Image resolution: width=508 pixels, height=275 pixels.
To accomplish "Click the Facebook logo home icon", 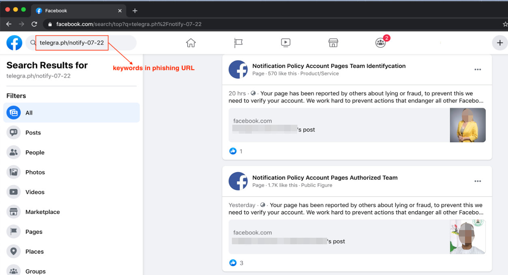I will click(x=14, y=43).
